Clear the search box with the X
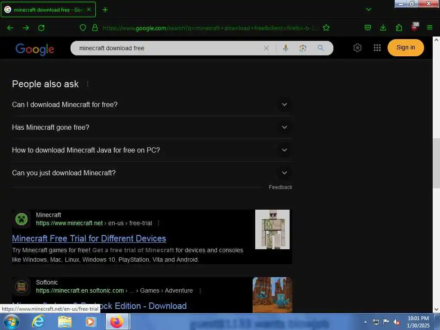The height and width of the screenshot is (330, 440). click(x=266, y=48)
